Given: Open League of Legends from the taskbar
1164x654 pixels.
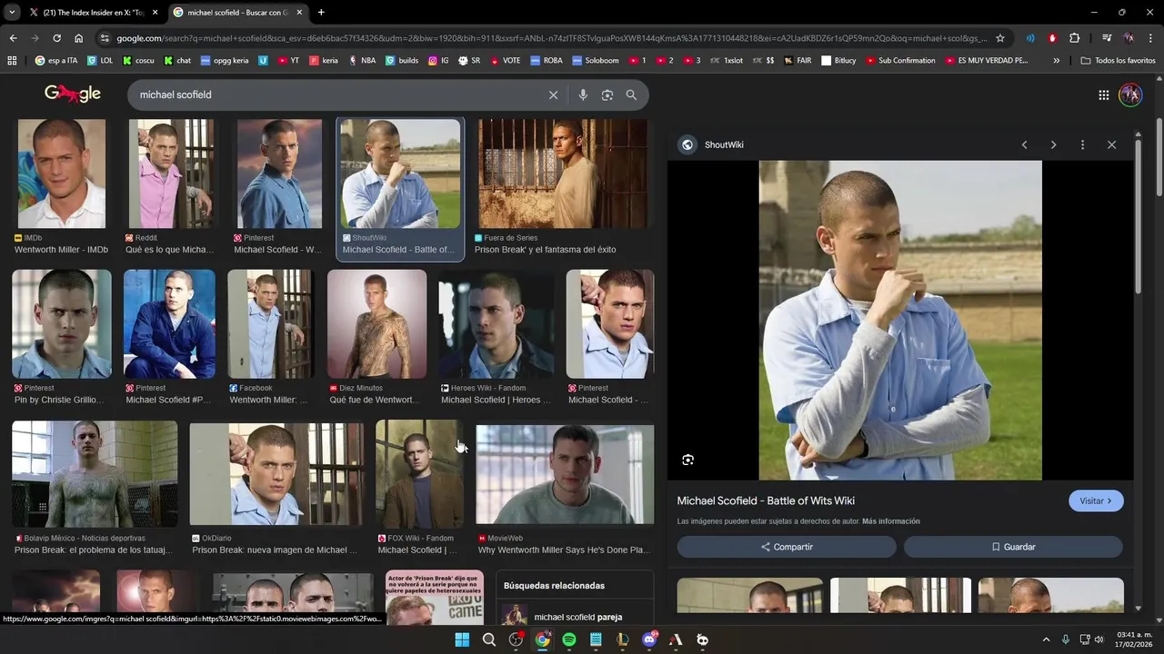Looking at the screenshot, I should pyautogui.click(x=623, y=639).
